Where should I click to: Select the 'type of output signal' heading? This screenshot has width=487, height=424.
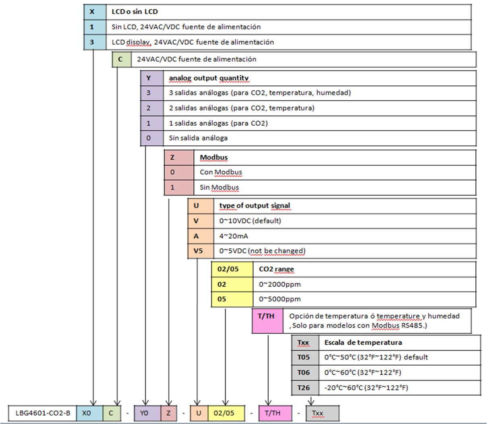pos(255,206)
